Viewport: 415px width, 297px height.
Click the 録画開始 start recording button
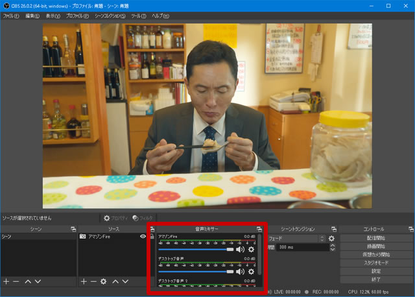pyautogui.click(x=377, y=246)
